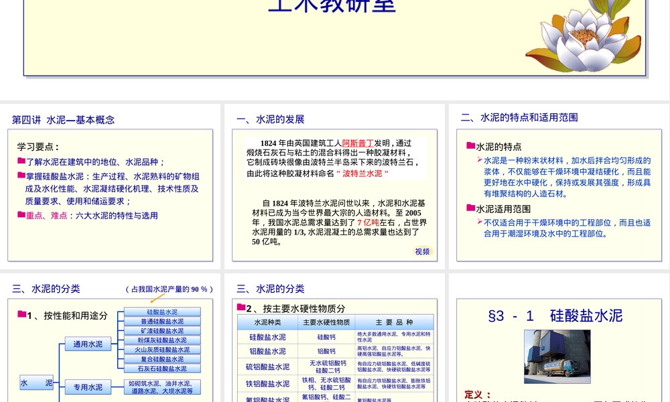Open the §3-1 硅酸盐水泥 slide thumbnail
The height and width of the screenshot is (402, 670).
(559, 338)
